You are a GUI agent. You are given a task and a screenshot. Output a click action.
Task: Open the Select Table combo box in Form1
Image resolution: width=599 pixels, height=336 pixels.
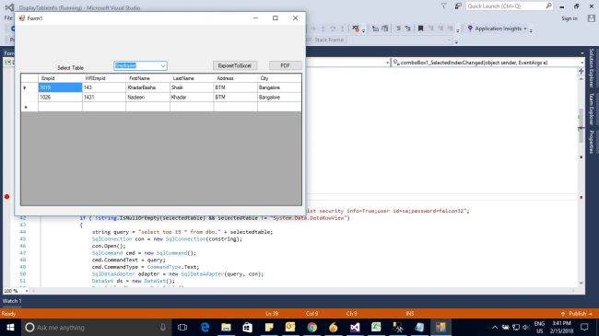tap(140, 65)
